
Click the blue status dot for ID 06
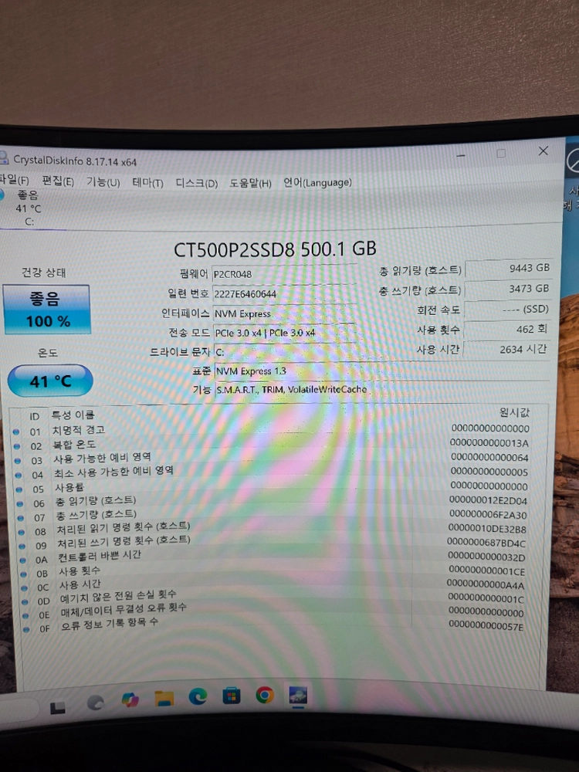tap(20, 504)
